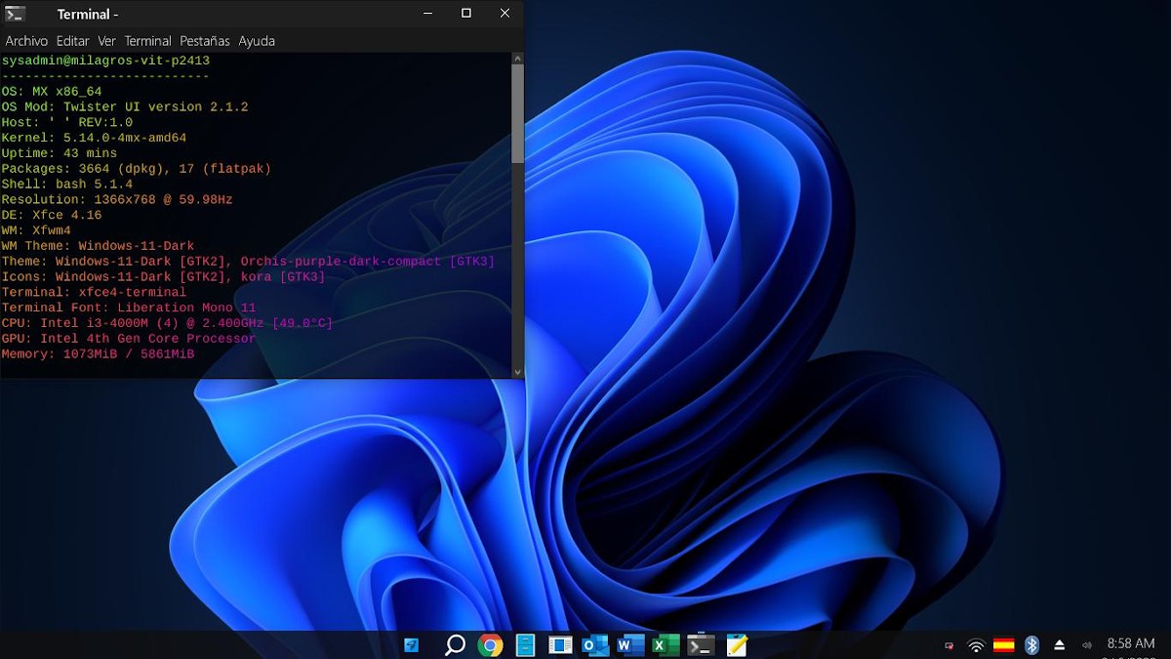The image size is (1171, 659).
Task: Click the magnifier search icon in taskbar
Action: point(455,644)
